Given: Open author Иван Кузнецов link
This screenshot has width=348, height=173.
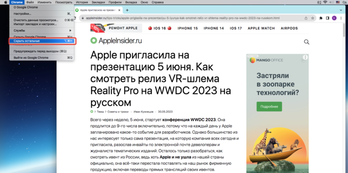Looking at the screenshot, I should pyautogui.click(x=143, y=112).
